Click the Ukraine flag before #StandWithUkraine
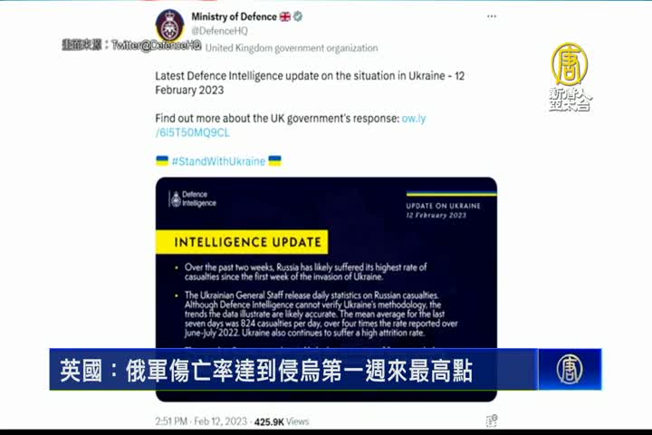The width and height of the screenshot is (652, 435). (162, 160)
